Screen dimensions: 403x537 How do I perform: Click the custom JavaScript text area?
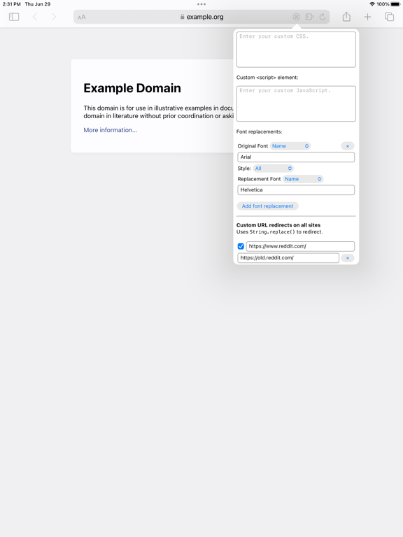296,103
